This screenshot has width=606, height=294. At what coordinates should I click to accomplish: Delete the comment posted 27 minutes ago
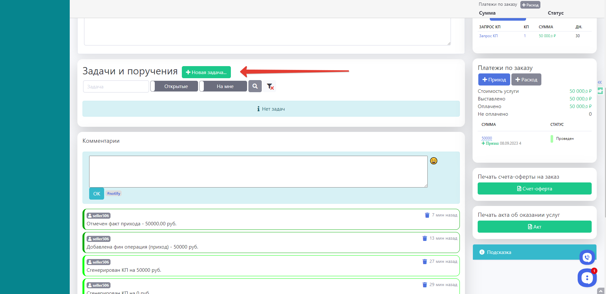[x=424, y=262]
